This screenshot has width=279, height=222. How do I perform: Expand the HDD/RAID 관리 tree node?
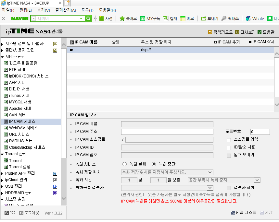click(2, 193)
